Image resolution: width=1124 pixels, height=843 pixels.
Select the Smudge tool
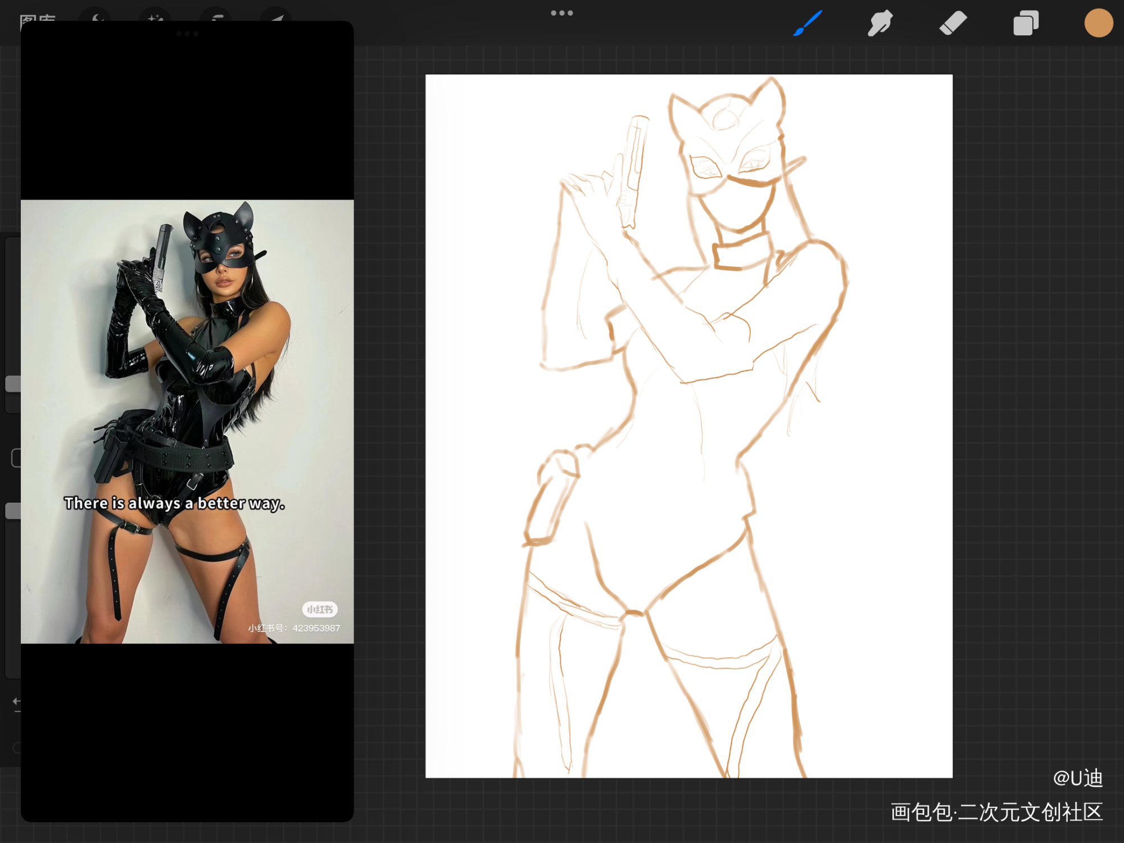click(880, 23)
